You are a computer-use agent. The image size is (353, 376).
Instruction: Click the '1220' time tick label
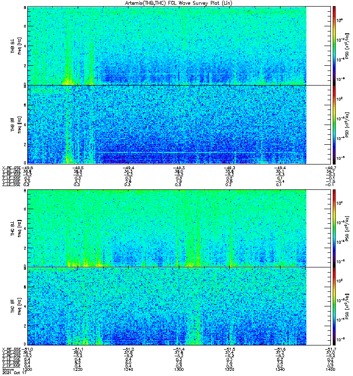pyautogui.click(x=78, y=369)
